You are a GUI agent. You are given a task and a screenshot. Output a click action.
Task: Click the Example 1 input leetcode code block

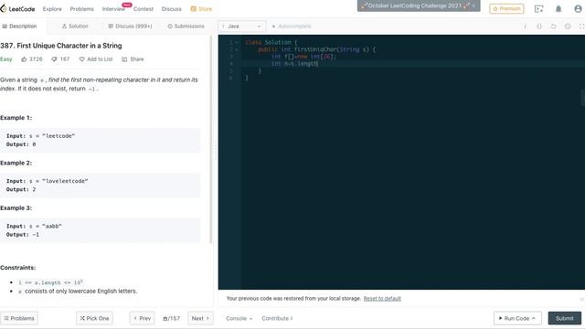tap(100, 140)
